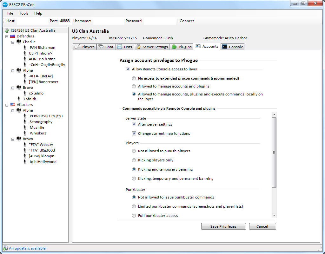Click the privileges scrollbar down arrow
The width and height of the screenshot is (325, 254).
(274, 216)
